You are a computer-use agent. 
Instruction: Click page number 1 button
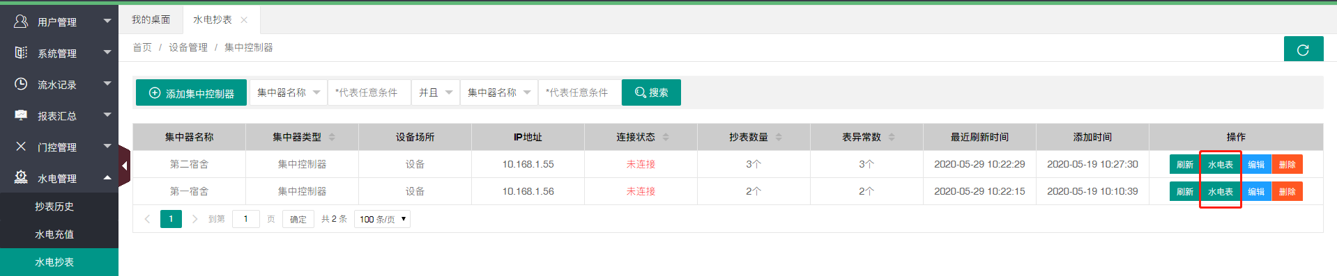[x=171, y=219]
